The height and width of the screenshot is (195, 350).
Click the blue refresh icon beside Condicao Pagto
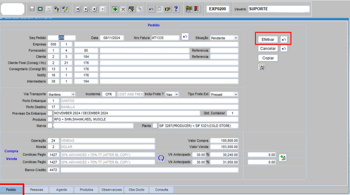point(161,158)
